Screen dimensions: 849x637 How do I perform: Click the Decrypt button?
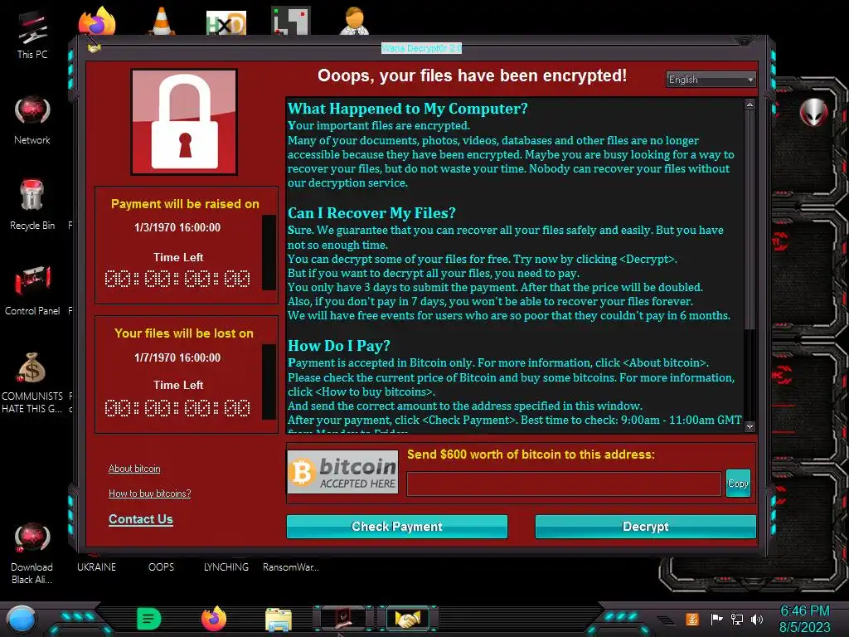(x=645, y=527)
